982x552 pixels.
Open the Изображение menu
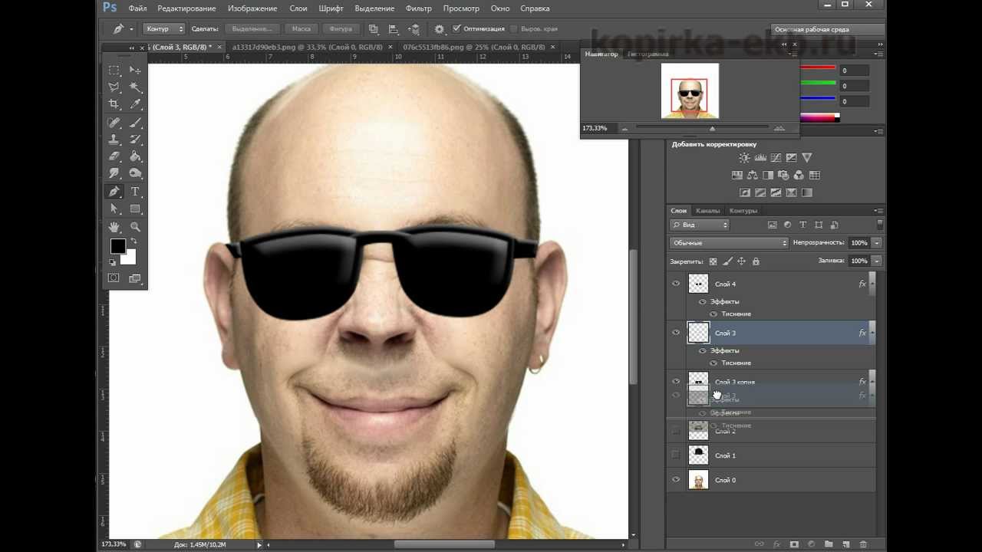pyautogui.click(x=252, y=8)
